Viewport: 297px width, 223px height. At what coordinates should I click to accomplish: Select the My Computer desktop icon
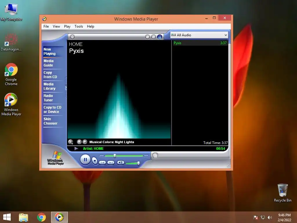pos(11,12)
